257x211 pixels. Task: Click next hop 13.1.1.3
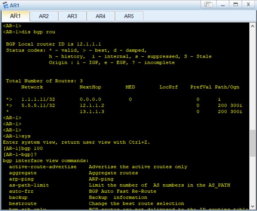pos(92,111)
